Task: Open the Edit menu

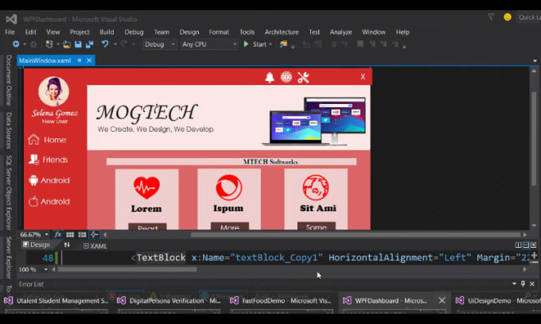Action: tap(31, 32)
